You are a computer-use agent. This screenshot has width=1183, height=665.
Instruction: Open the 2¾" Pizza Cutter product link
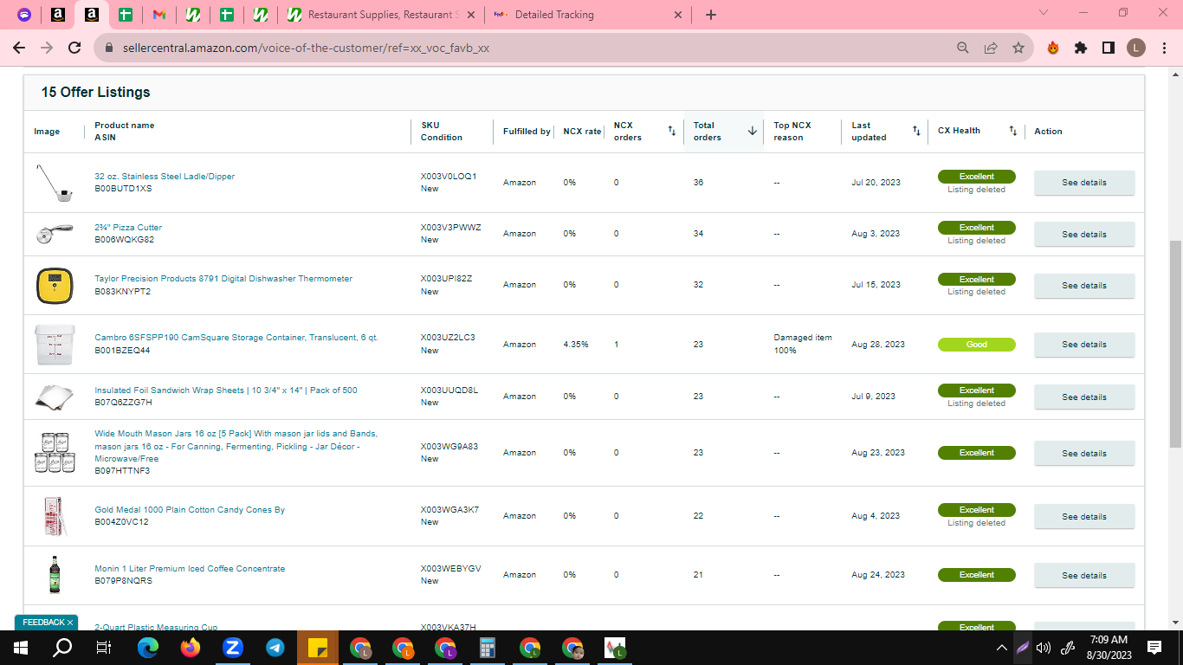(x=128, y=228)
